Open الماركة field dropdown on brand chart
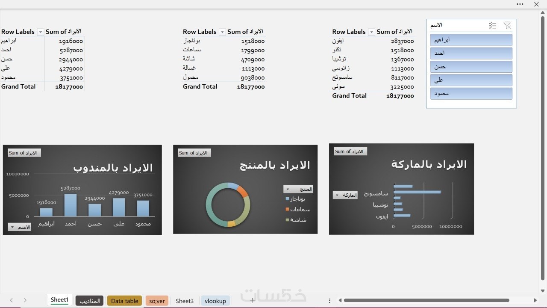Image resolution: width=547 pixels, height=308 pixels. point(345,195)
